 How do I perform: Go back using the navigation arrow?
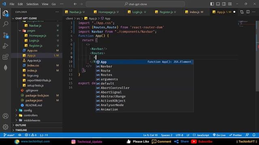(75, 4)
